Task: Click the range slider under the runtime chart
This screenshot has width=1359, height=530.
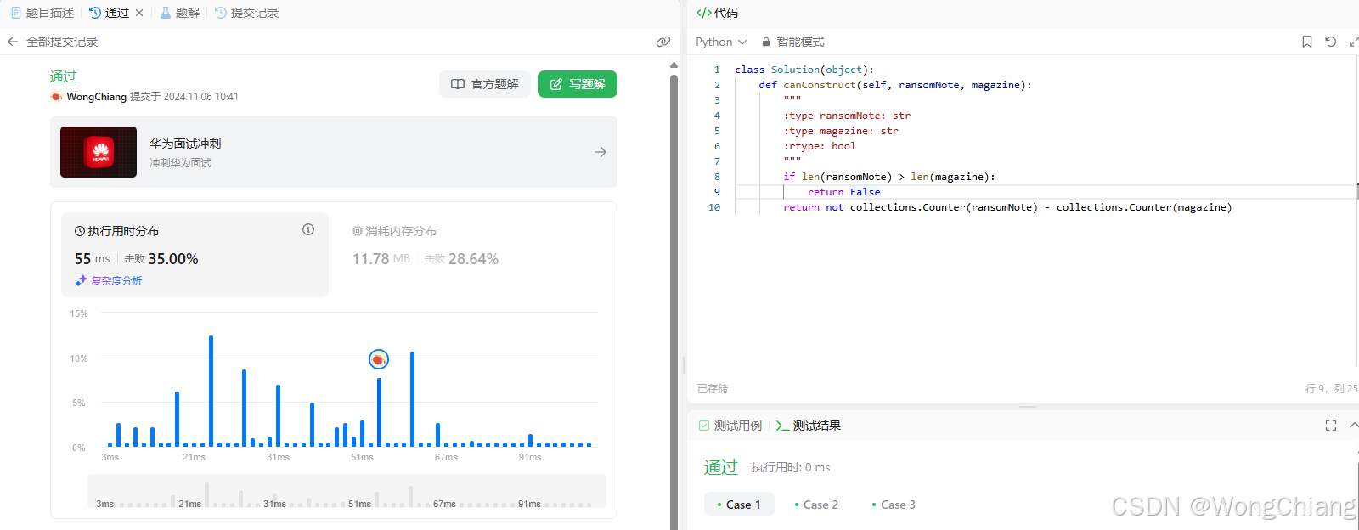Action: coord(347,491)
